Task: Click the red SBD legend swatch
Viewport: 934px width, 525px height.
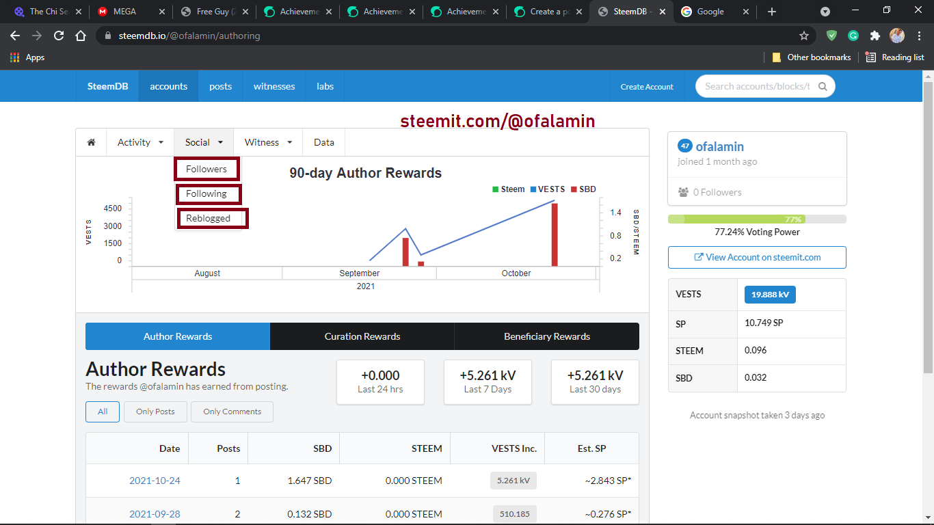Action: tap(574, 189)
